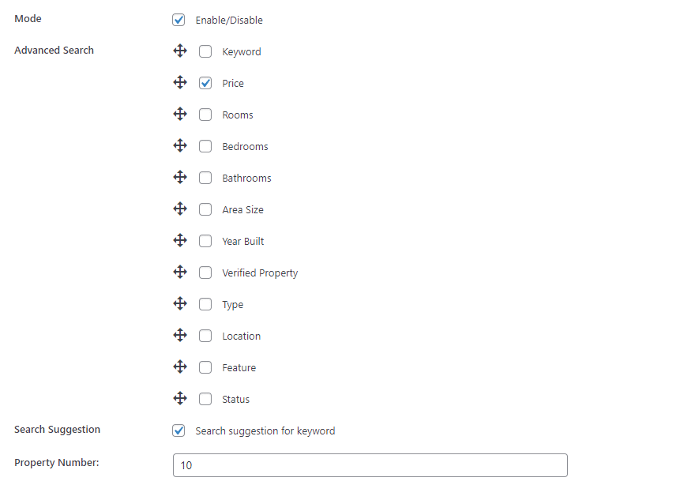The height and width of the screenshot is (485, 699).
Task: Click the drag handle next to Location
Action: [180, 335]
